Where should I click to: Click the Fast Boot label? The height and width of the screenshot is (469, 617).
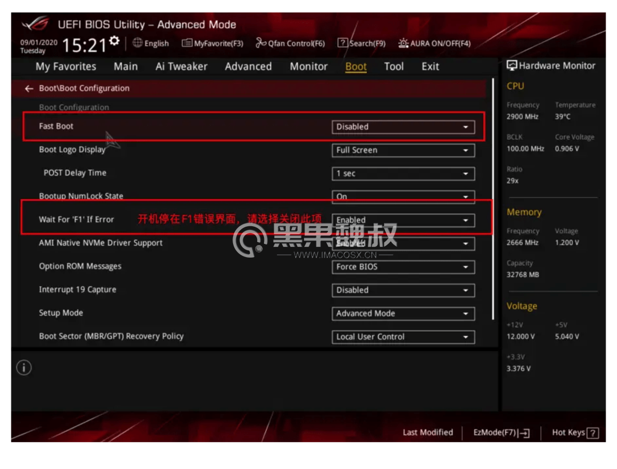[x=56, y=126]
